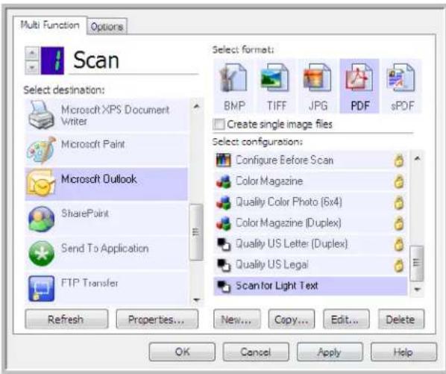
Task: Select "Scan for Light Text" configuration text
Action: [x=277, y=285]
